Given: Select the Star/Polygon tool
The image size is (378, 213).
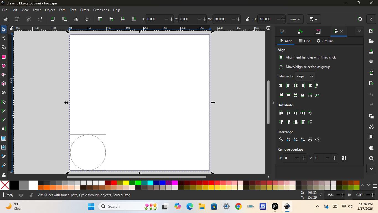Looking at the screenshot, I should pyautogui.click(x=4, y=75).
